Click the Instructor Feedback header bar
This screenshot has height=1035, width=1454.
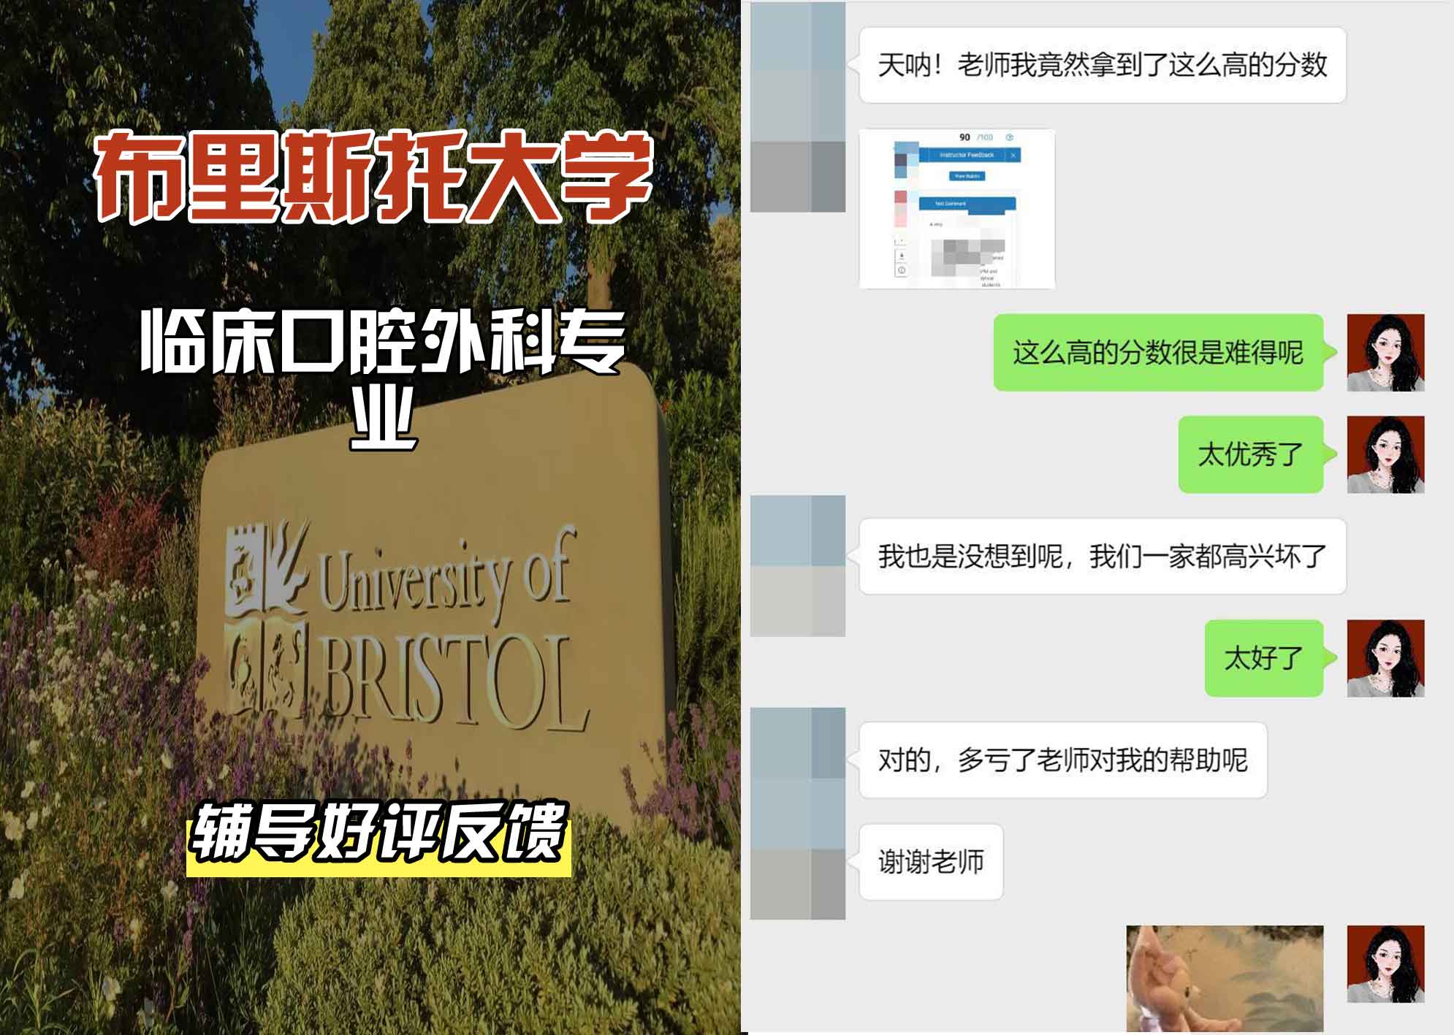point(967,155)
